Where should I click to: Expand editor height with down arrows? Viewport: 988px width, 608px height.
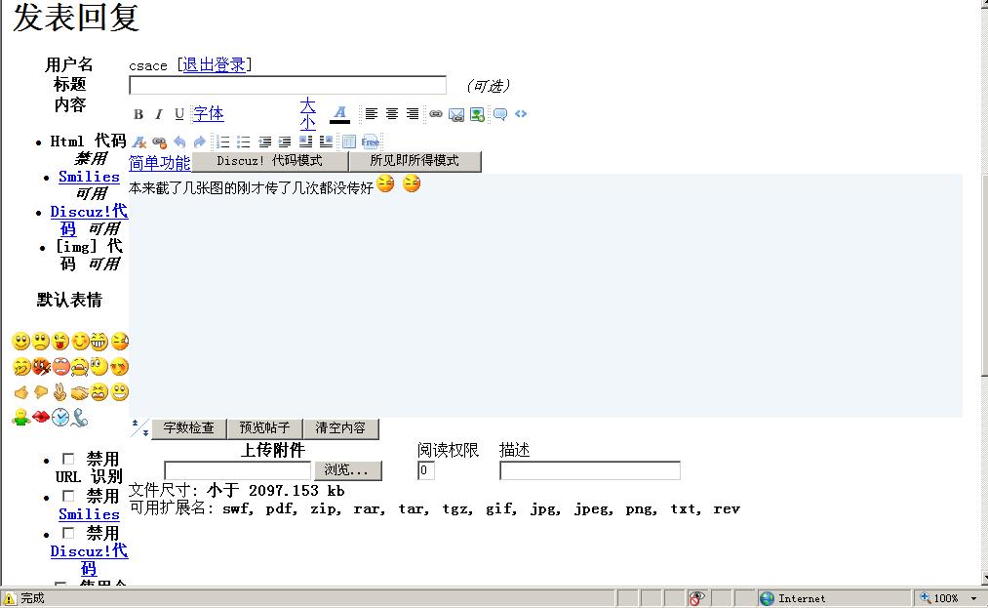click(145, 432)
